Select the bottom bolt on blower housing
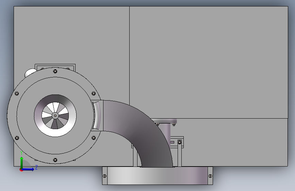 click(55, 160)
